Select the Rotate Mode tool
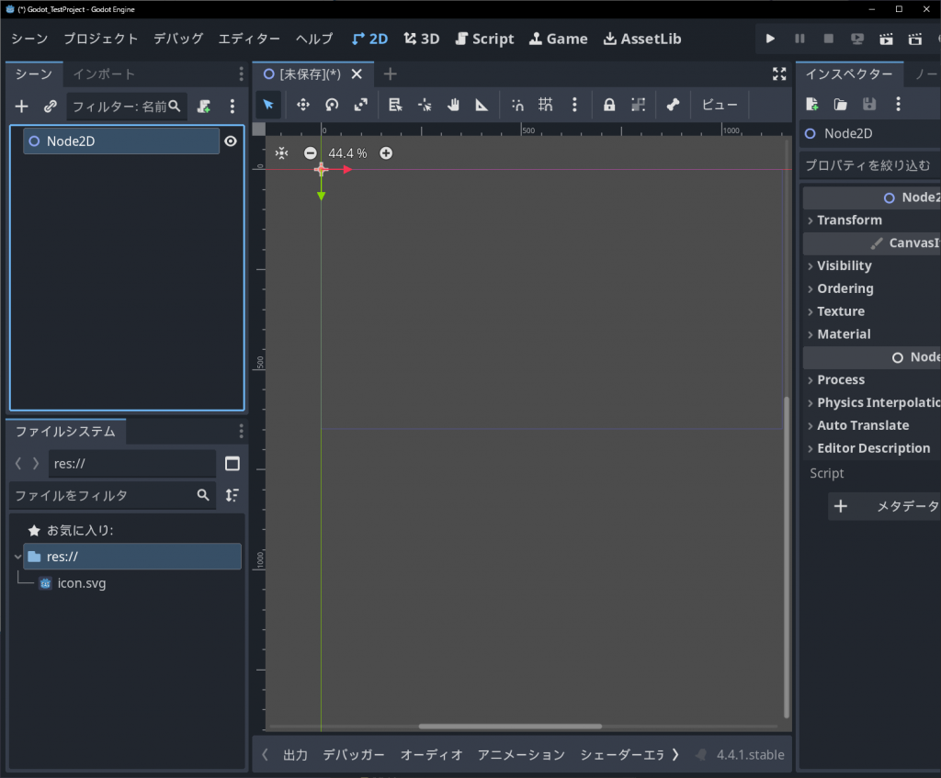 coord(332,105)
